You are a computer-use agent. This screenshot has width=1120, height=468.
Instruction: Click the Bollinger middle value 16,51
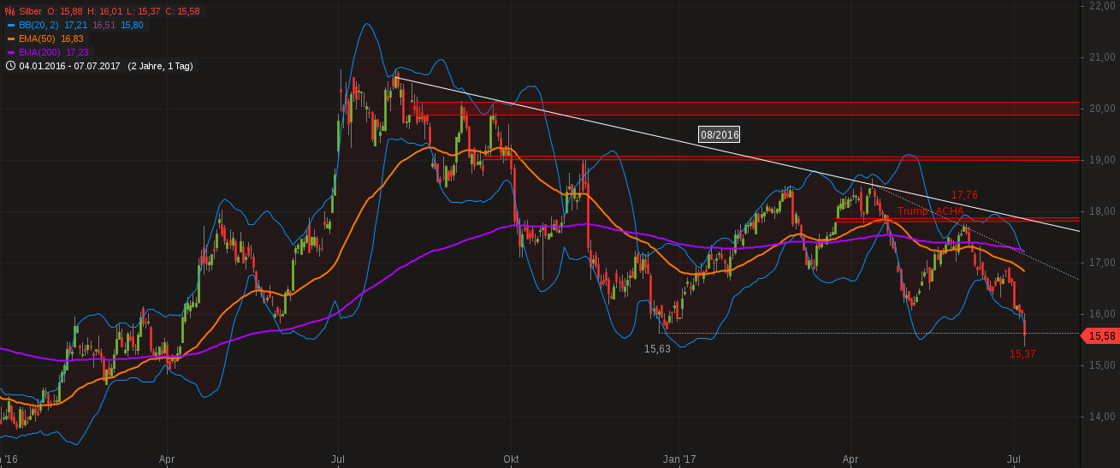(x=104, y=25)
